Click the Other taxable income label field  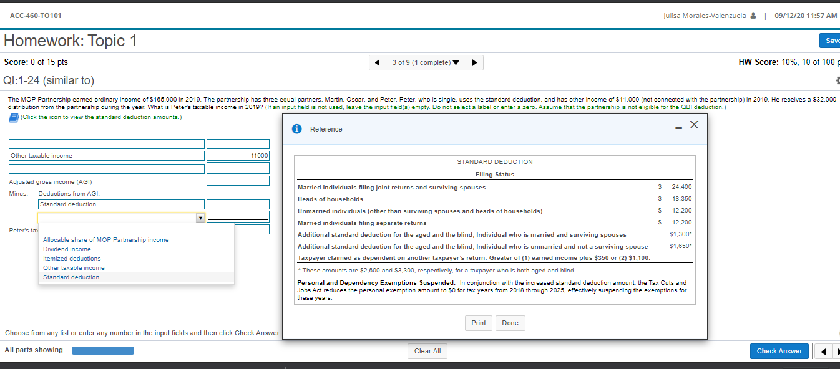tap(107, 156)
